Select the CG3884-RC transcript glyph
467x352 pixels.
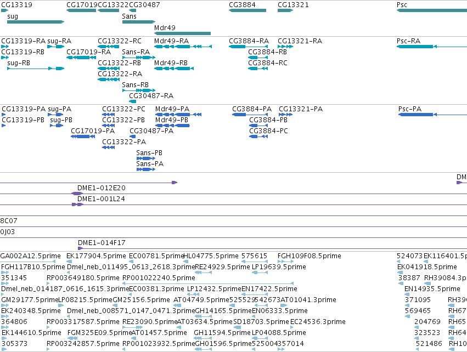click(x=258, y=69)
